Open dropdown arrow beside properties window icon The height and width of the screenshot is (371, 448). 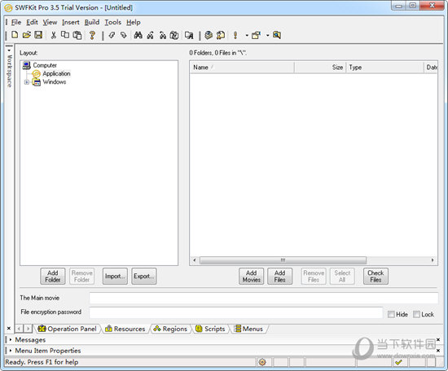click(x=268, y=35)
